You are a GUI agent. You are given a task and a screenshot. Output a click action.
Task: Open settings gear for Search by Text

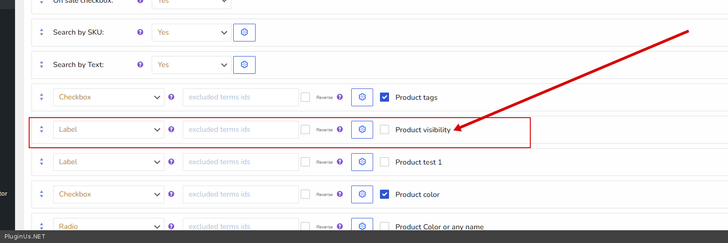[x=244, y=65]
